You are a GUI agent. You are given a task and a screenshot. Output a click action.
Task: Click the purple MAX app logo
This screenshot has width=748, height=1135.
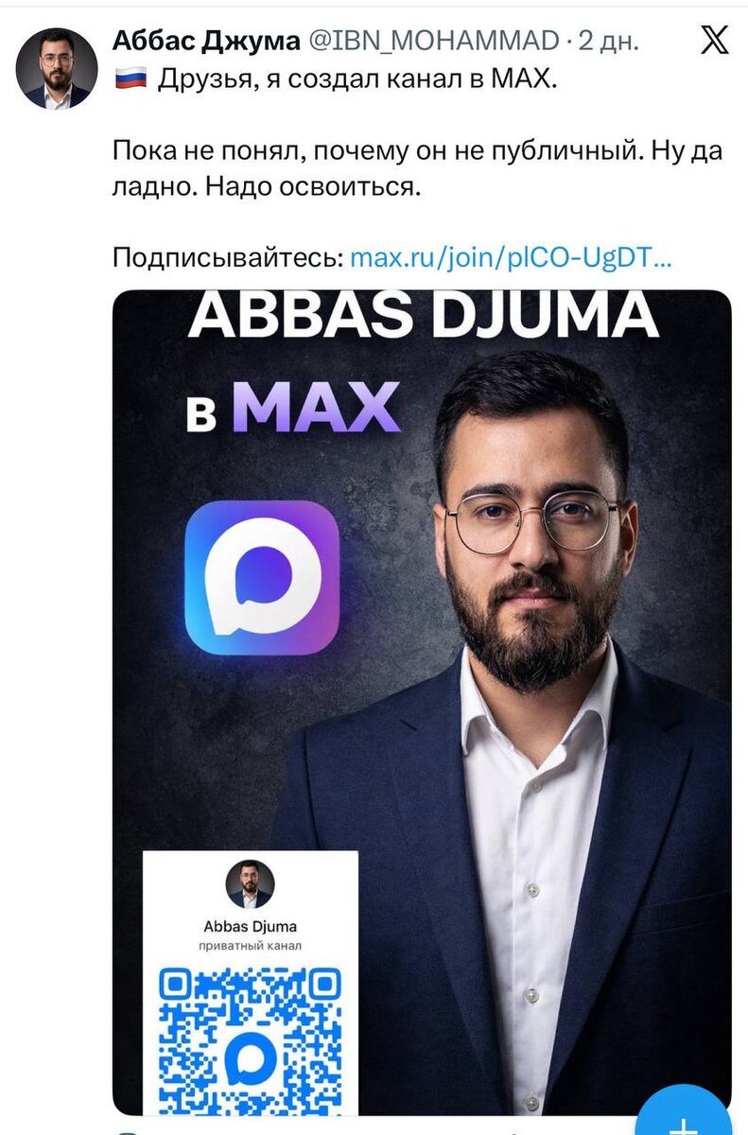coord(262,579)
